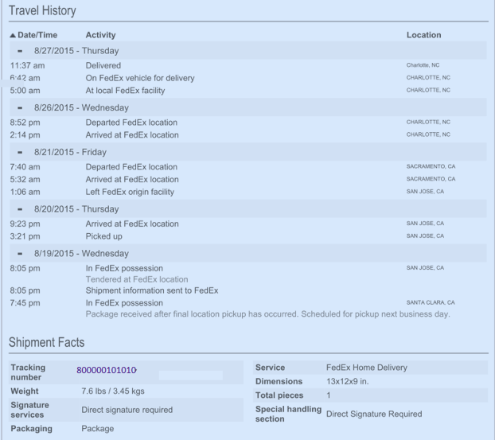
Task: Select 'Shipment information sent to FedEx' entry
Action: 152,290
